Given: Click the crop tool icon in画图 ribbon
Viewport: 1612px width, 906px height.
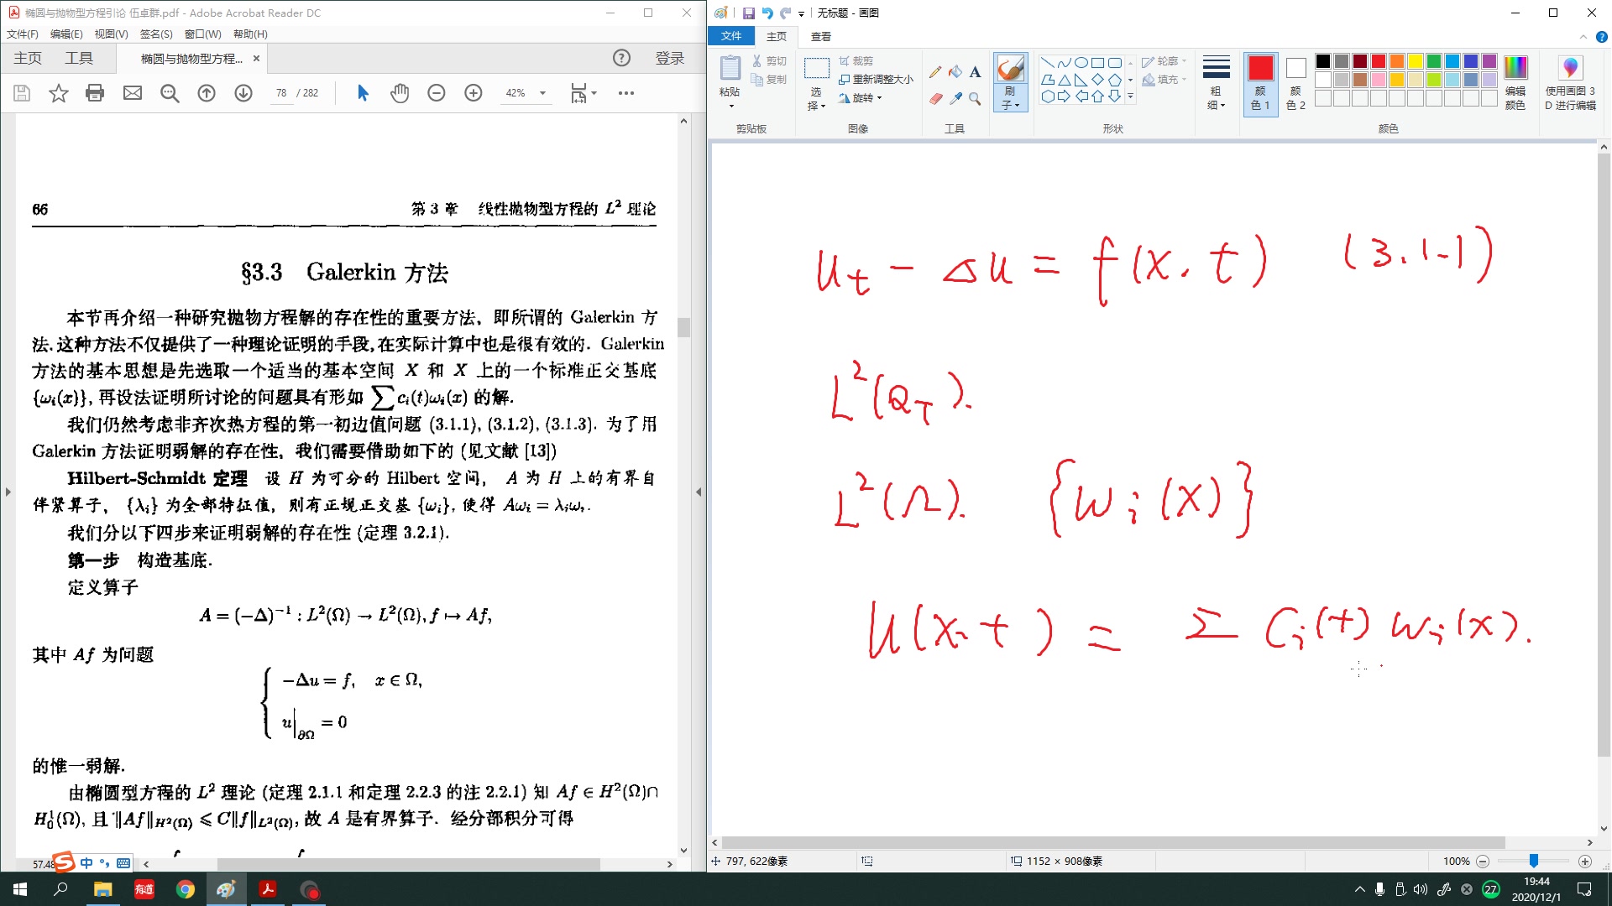Looking at the screenshot, I should click(844, 61).
